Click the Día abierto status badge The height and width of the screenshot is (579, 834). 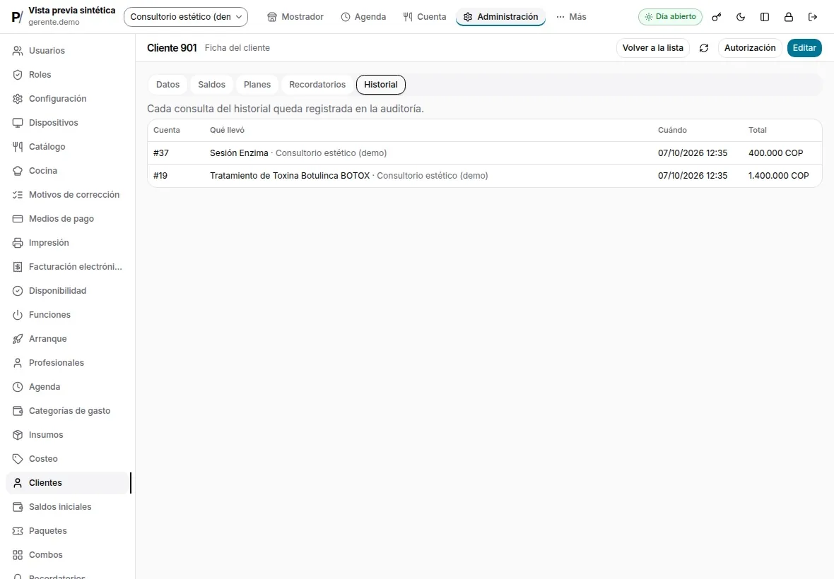click(670, 17)
